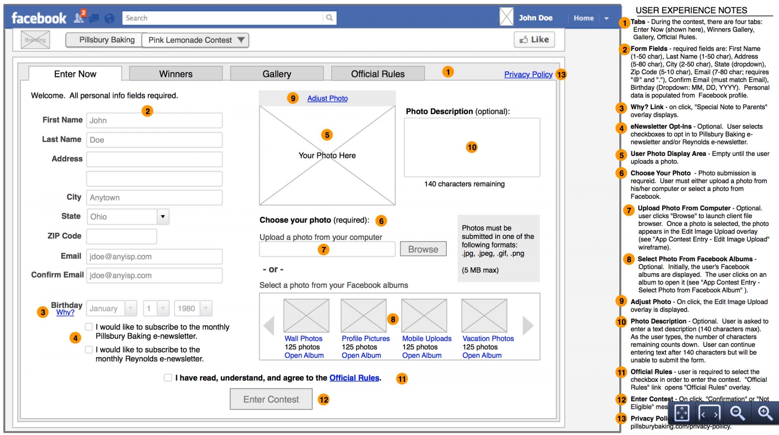The image size is (779, 435).
Task: Switch to the Official Rules tab
Action: click(x=378, y=74)
